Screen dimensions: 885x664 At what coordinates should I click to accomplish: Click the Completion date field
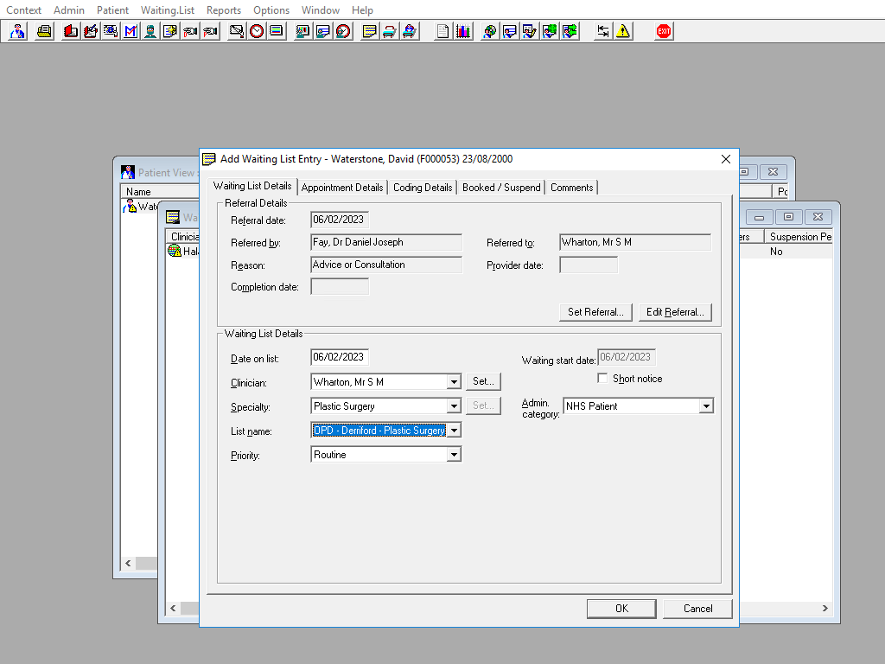click(x=340, y=287)
